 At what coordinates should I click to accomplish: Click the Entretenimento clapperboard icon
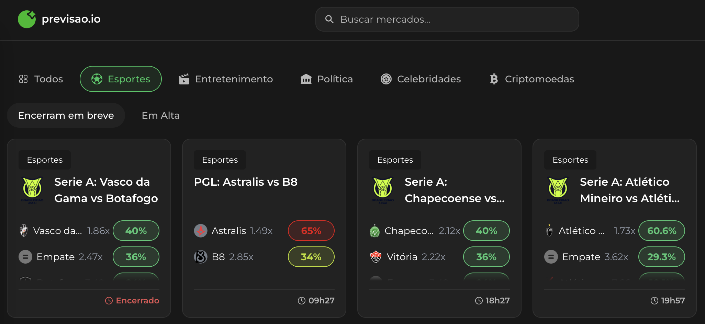click(x=184, y=79)
